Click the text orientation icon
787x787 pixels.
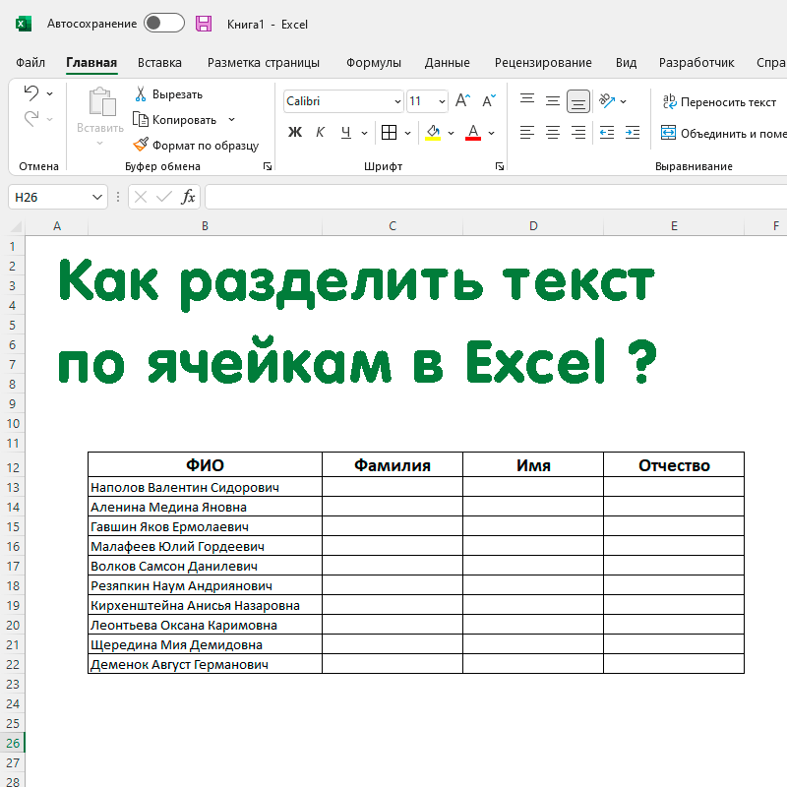tap(607, 101)
